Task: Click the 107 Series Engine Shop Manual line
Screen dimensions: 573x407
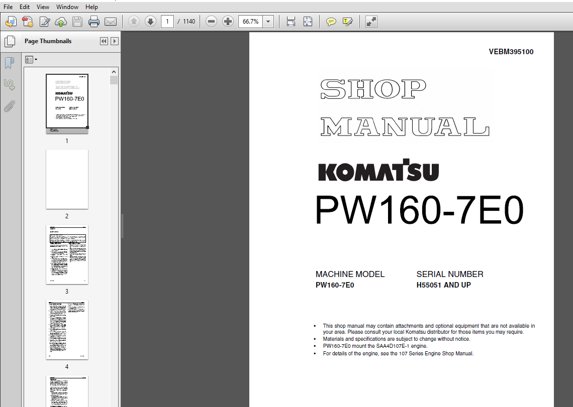Action: [398, 353]
